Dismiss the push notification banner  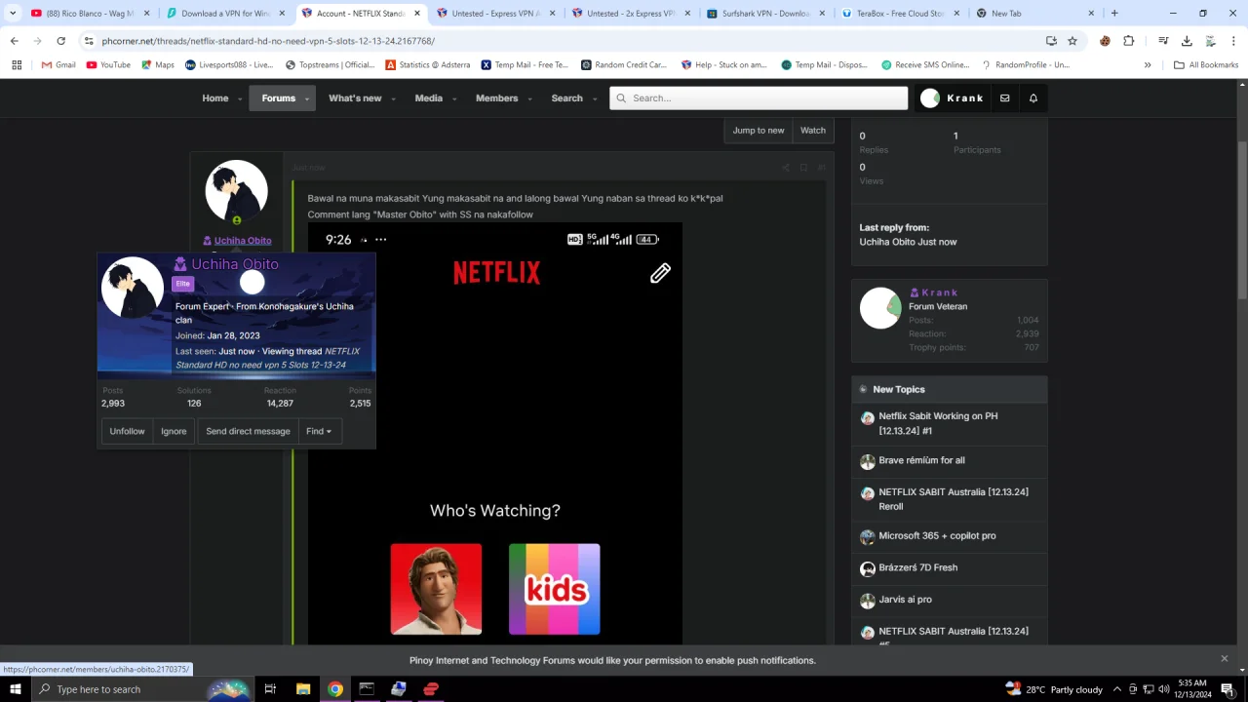click(x=1225, y=658)
